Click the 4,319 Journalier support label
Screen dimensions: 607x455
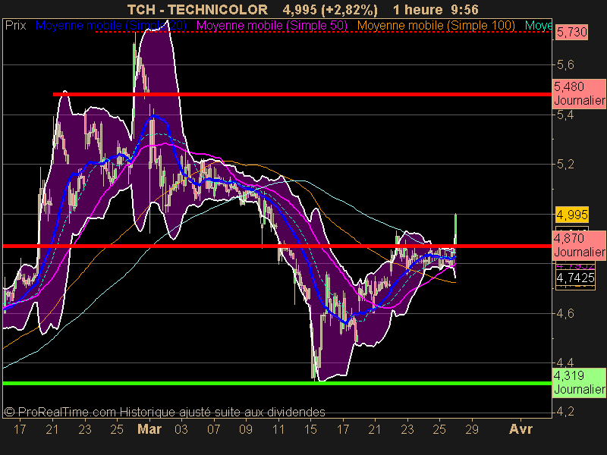click(x=579, y=382)
